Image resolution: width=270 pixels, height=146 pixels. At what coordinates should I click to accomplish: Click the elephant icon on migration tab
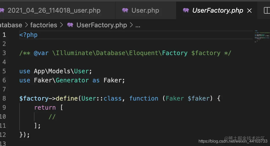click(2, 10)
